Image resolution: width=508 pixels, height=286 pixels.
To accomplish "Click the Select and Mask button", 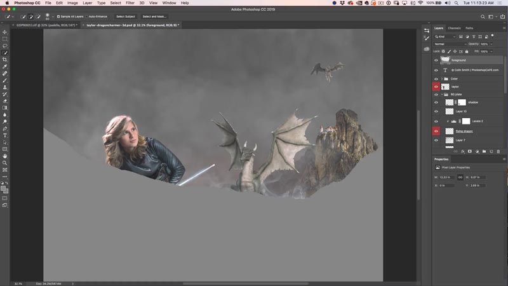I will 154,17.
